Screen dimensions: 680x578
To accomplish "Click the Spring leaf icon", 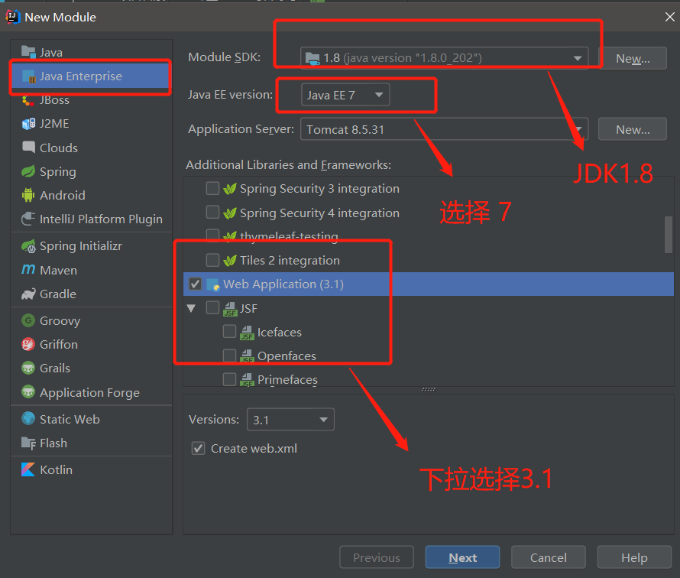I will [x=28, y=171].
